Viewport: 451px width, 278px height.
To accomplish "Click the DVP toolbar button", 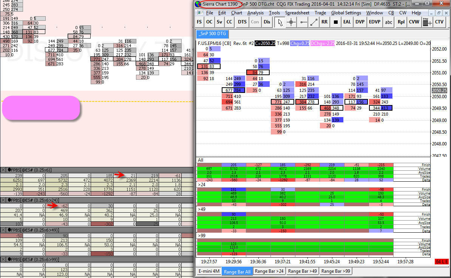I will click(x=360, y=22).
